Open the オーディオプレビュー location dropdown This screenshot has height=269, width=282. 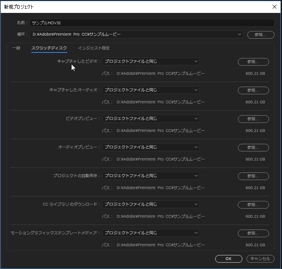[x=151, y=147]
